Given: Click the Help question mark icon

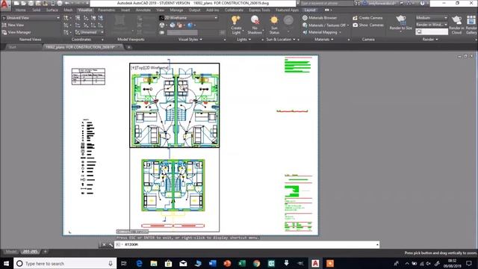Looking at the screenshot, I should 422,3.
